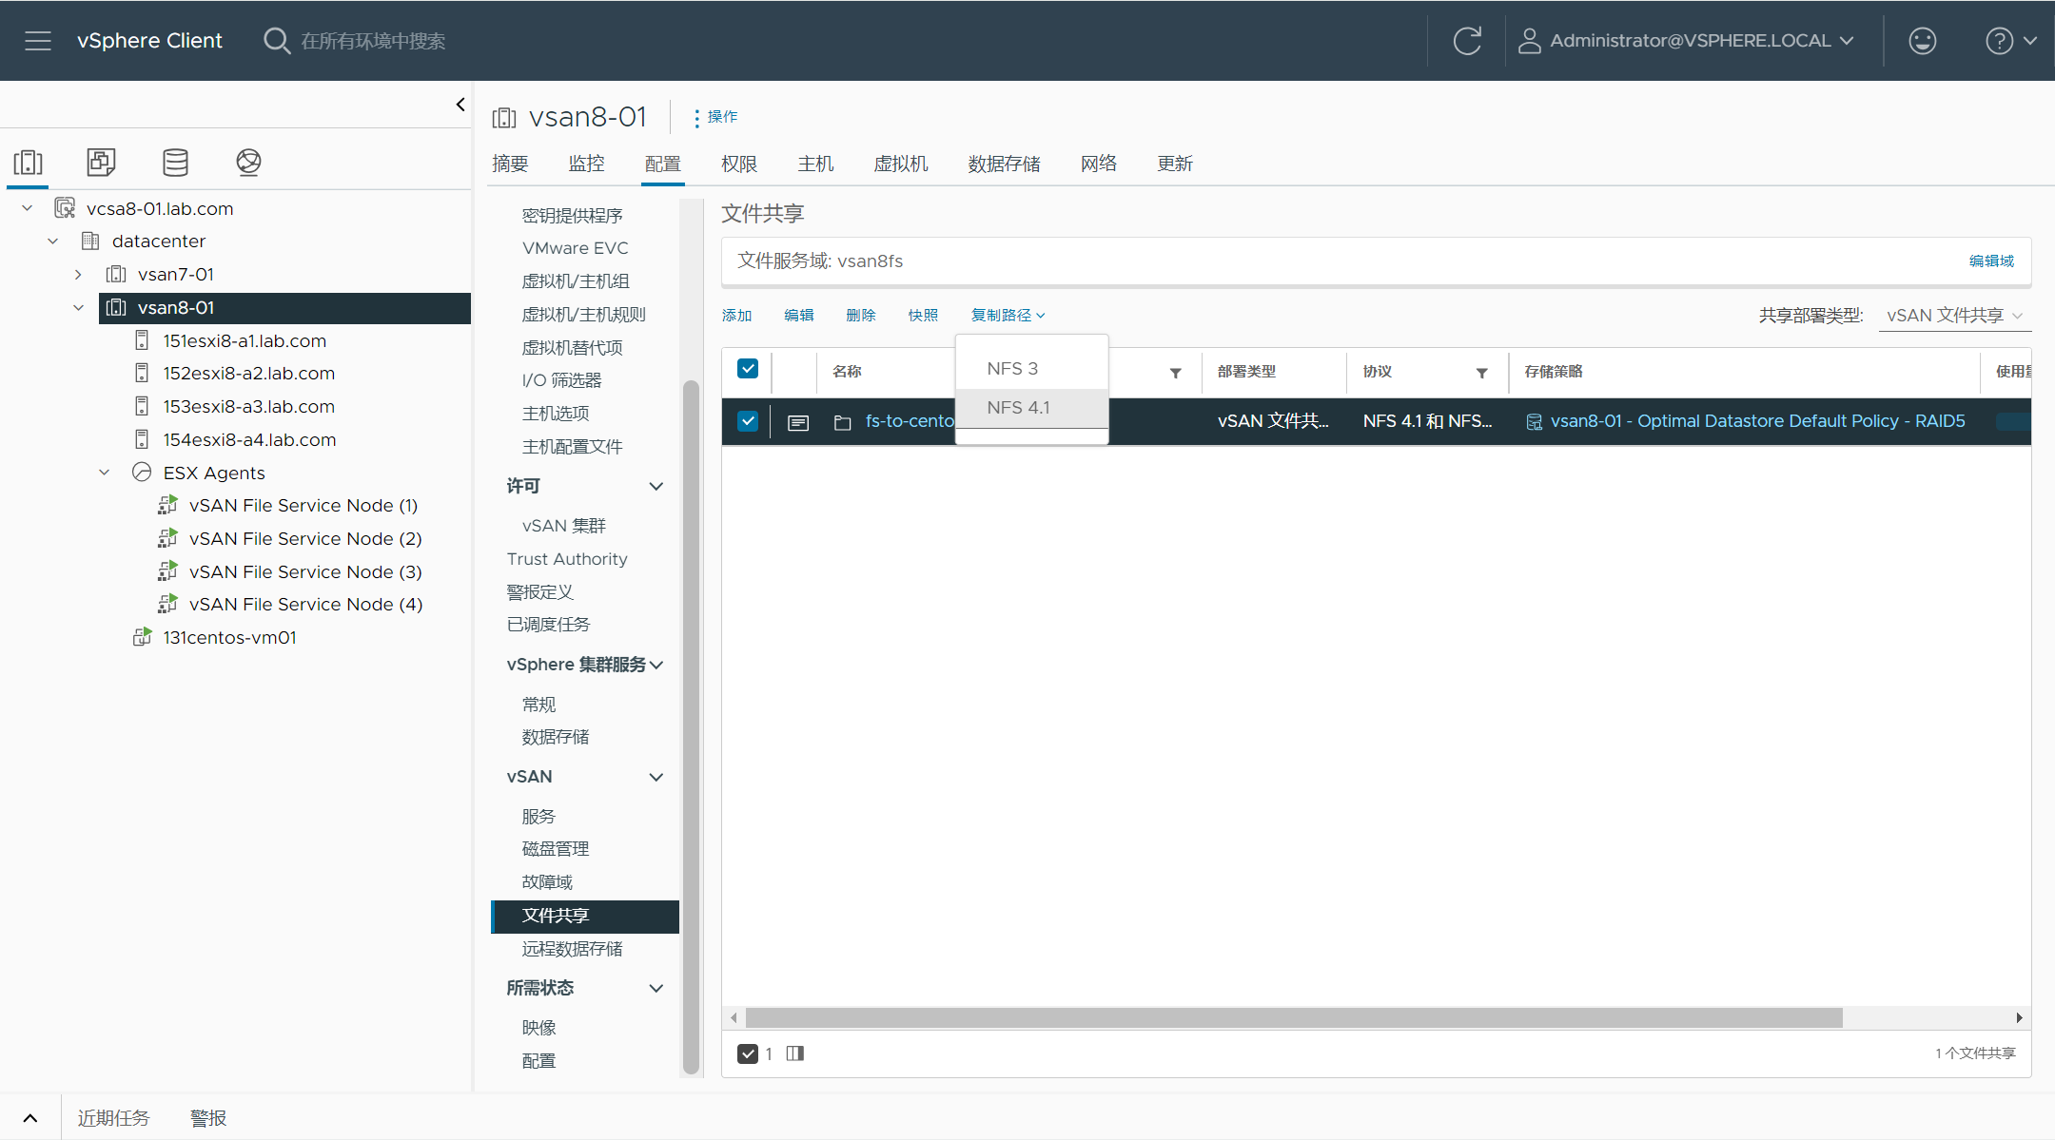The image size is (2055, 1140).
Task: Open the hamburger main menu
Action: (x=38, y=41)
